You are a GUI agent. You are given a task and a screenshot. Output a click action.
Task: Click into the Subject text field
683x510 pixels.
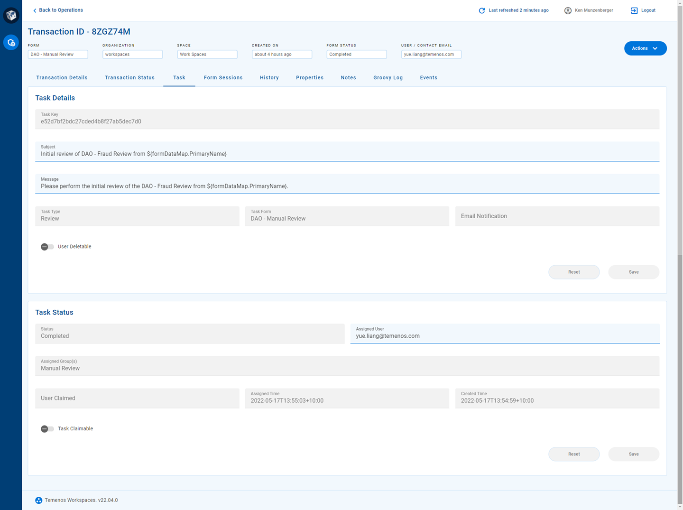point(347,154)
